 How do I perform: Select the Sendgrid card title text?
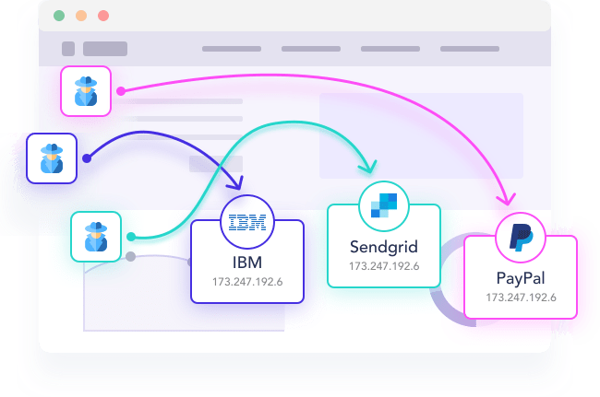[384, 248]
